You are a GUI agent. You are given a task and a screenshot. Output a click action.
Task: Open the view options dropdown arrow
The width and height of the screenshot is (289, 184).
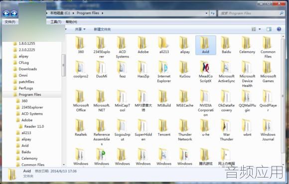260,29
